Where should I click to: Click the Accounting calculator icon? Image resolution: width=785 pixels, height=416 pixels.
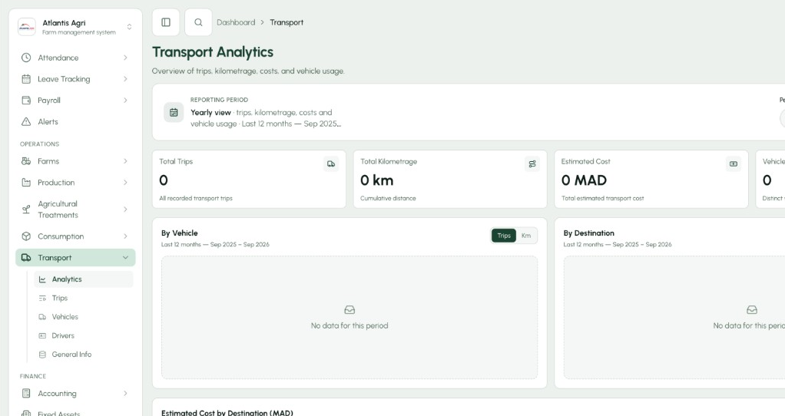pyautogui.click(x=26, y=394)
